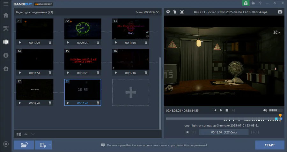Screen dimensions: 287x152
Task: Play clip 21 preview
Action: coord(20,43)
